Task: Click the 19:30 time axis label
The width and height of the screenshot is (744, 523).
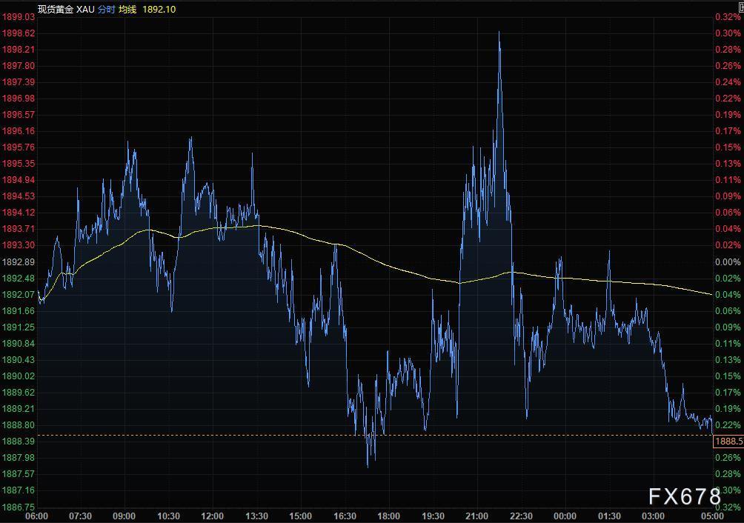Action: click(x=433, y=516)
